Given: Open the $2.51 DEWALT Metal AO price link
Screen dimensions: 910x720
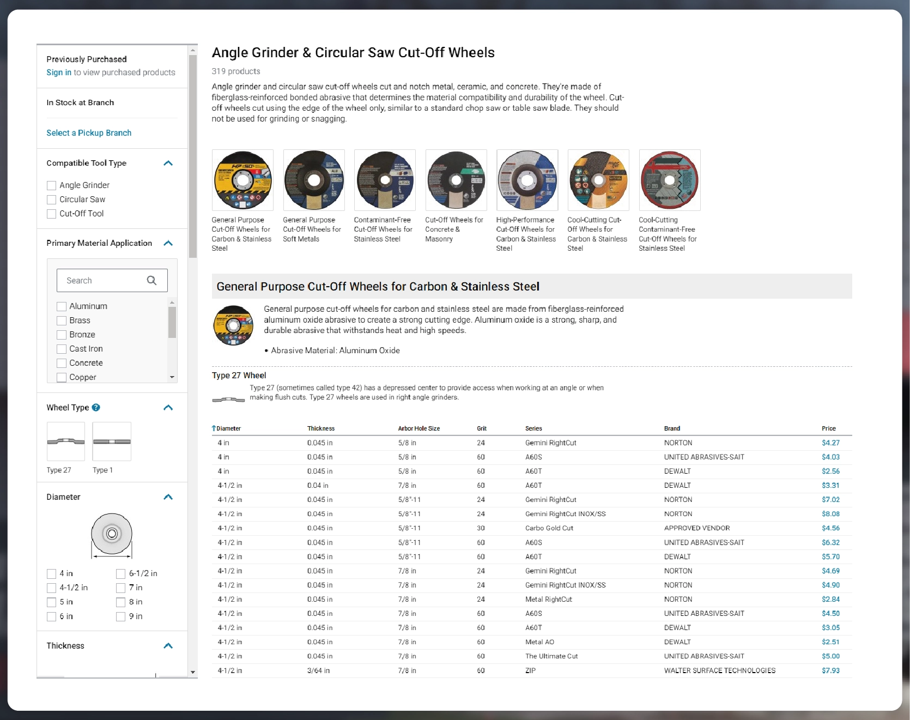Looking at the screenshot, I should coord(830,642).
